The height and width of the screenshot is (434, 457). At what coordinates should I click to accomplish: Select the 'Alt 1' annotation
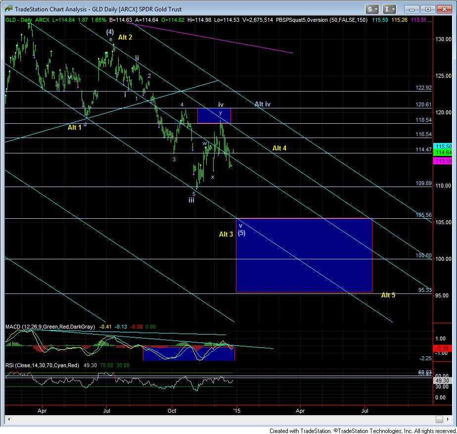point(74,128)
